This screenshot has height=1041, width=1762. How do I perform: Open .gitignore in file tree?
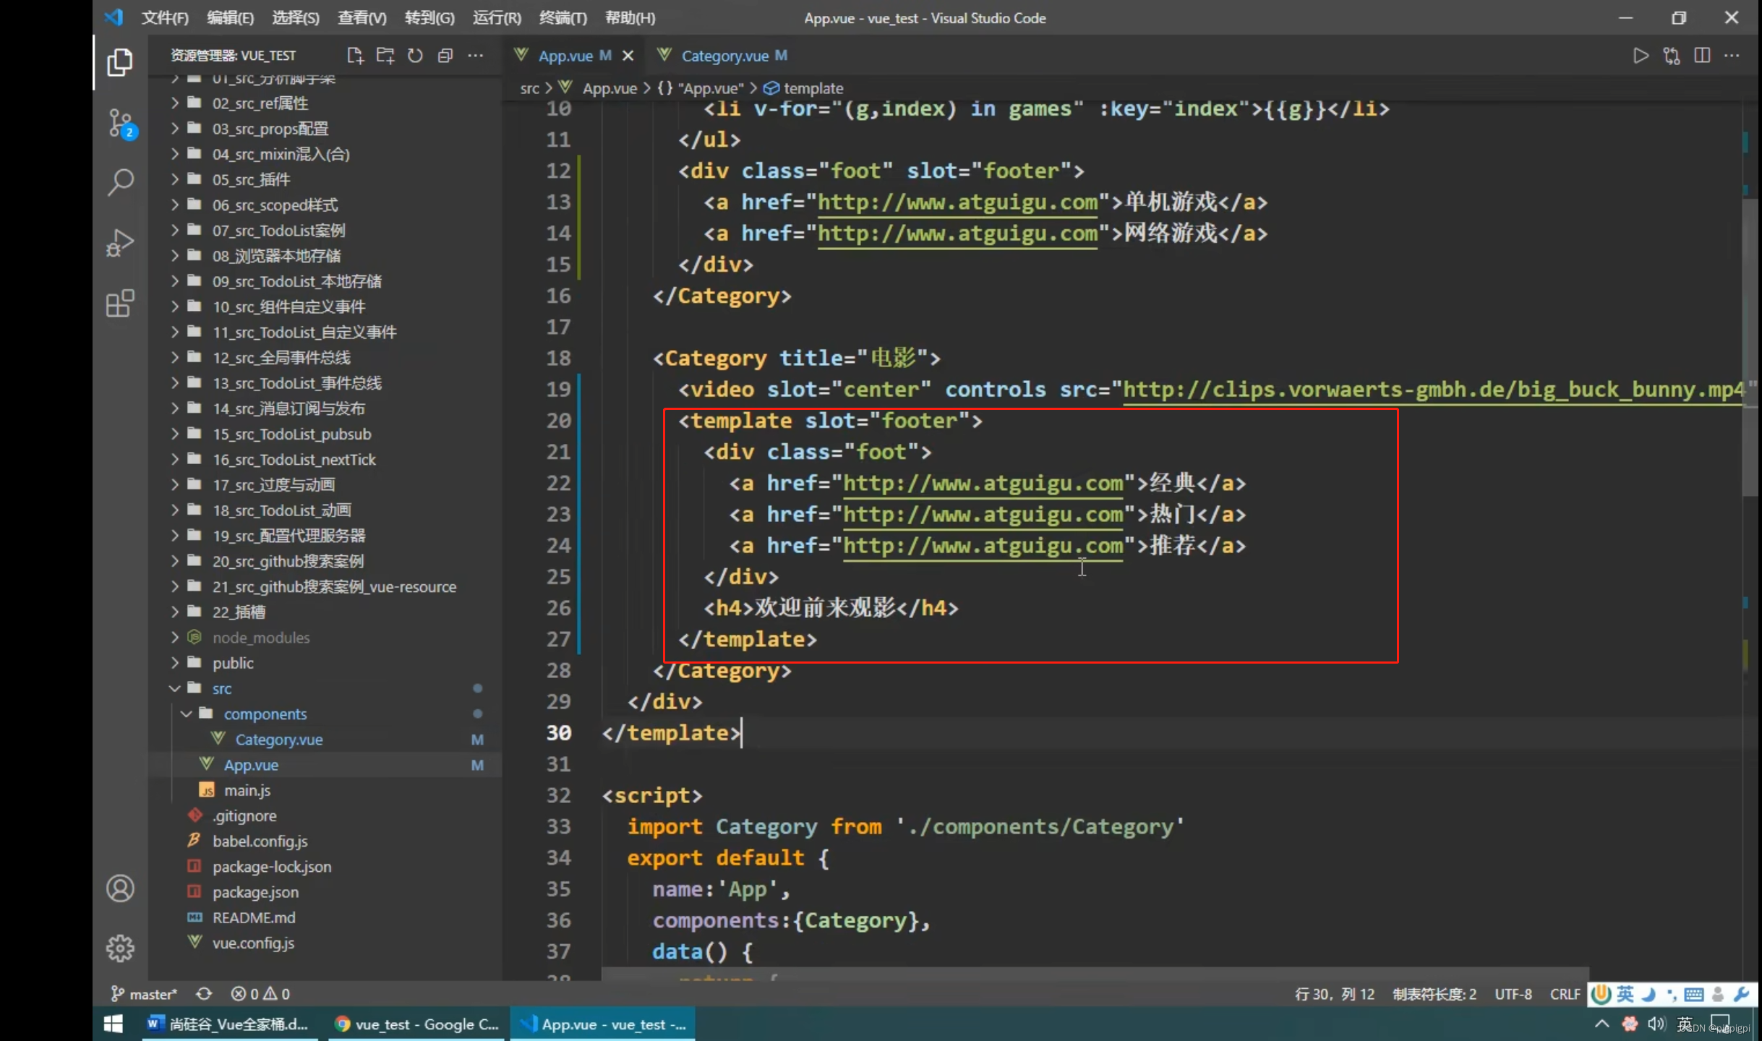[325, 815]
